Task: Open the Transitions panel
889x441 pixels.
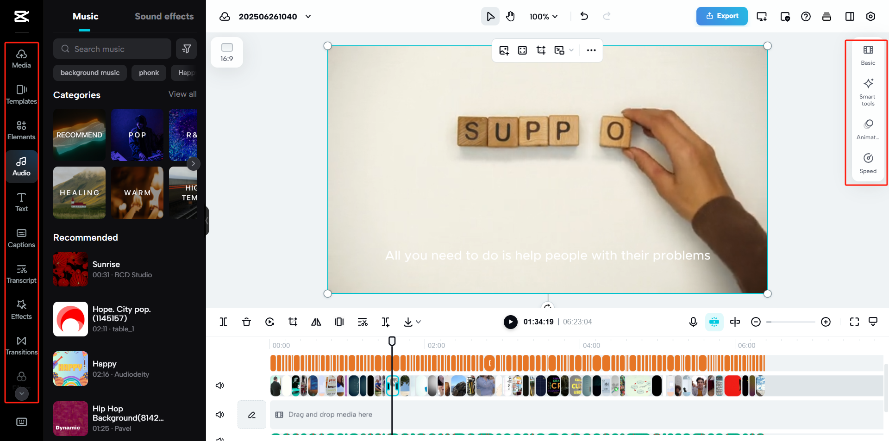Action: pyautogui.click(x=21, y=346)
